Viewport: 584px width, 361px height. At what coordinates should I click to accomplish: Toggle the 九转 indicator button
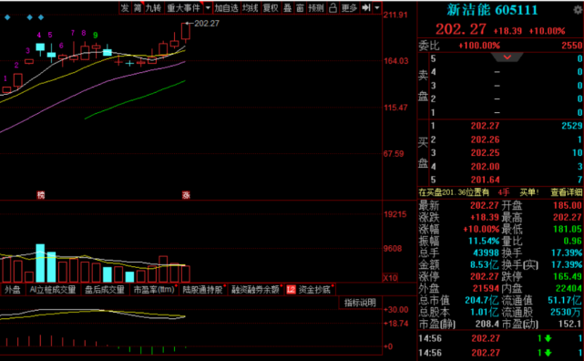(x=153, y=8)
